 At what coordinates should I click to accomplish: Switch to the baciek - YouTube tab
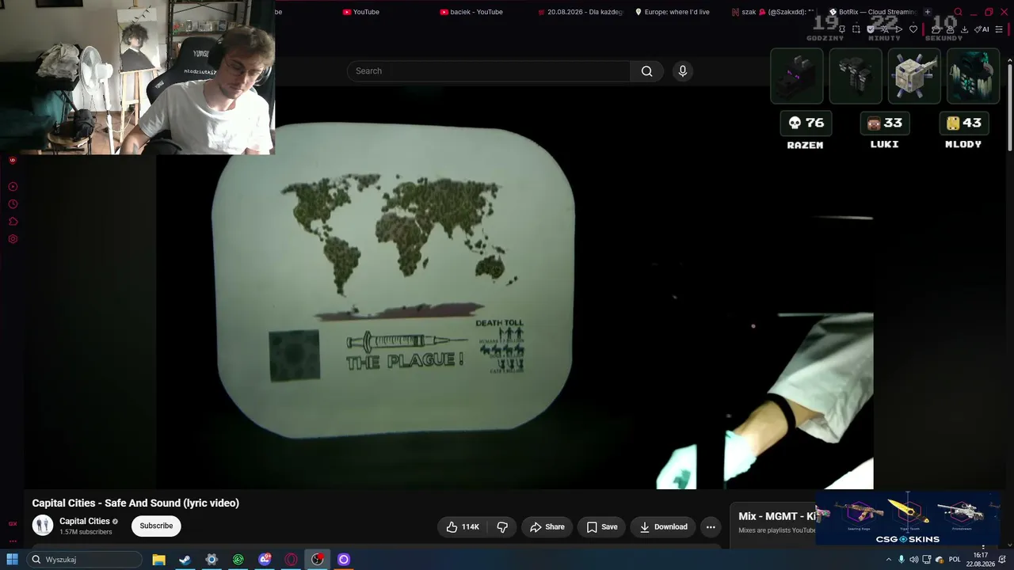pos(472,12)
